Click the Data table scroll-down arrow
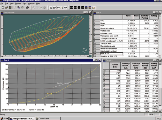The width and height of the screenshot is (162, 120). 160,56
